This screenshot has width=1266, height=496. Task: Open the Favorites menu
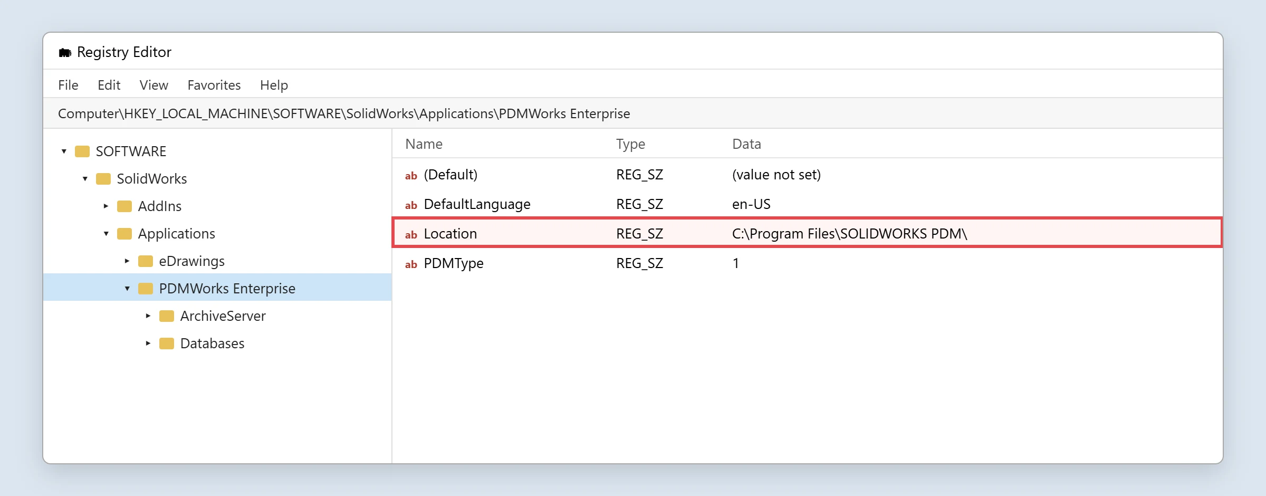214,85
